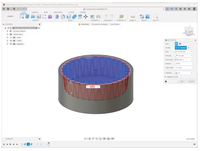Click the ViewCube in the viewport corner
Viewport: 200px width, 151px height.
pos(189,32)
